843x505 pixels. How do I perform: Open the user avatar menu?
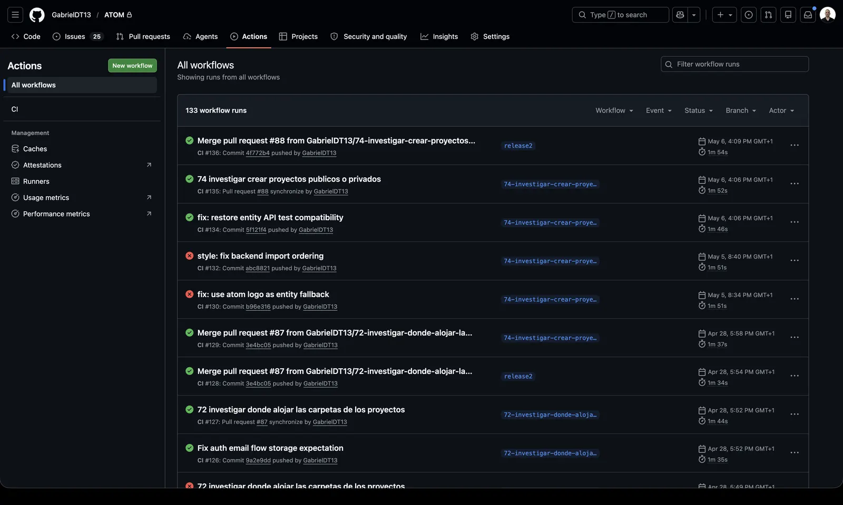click(828, 15)
